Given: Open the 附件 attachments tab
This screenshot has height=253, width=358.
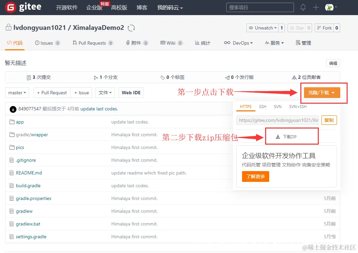Looking at the screenshot, I should 137,43.
